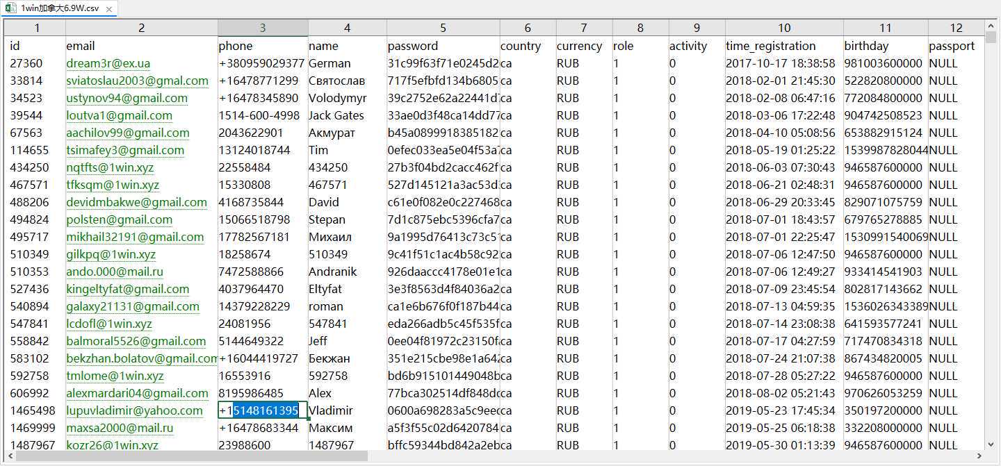This screenshot has width=1001, height=466.
Task: Select column header 12
Action: pyautogui.click(x=957, y=28)
